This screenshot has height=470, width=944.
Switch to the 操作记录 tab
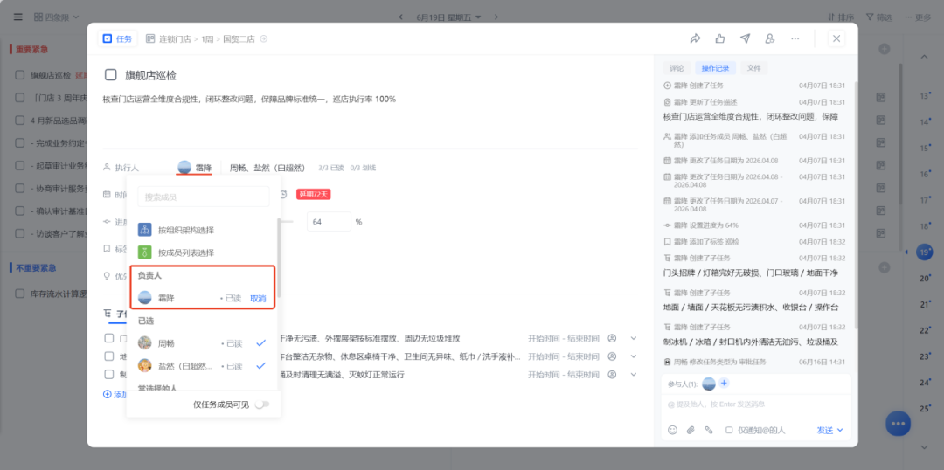pyautogui.click(x=715, y=68)
